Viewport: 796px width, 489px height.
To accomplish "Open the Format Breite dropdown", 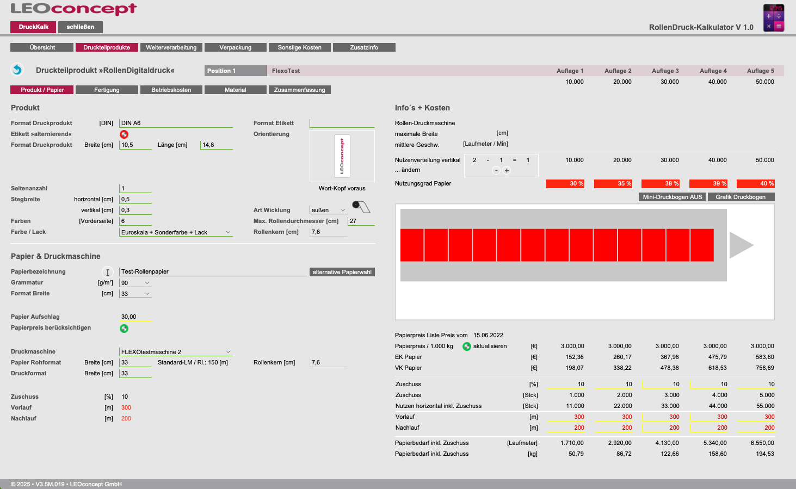I will click(x=135, y=294).
